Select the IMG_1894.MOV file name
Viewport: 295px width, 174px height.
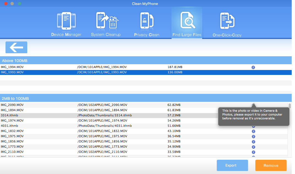tap(12, 110)
